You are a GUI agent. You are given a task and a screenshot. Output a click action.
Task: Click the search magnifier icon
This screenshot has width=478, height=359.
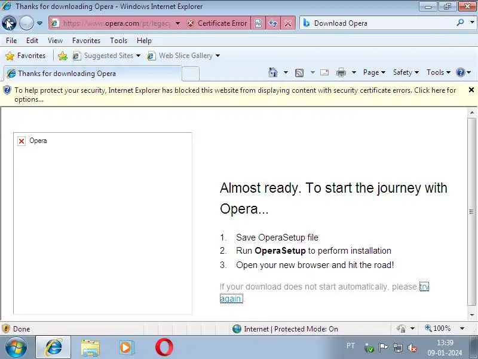coord(460,23)
